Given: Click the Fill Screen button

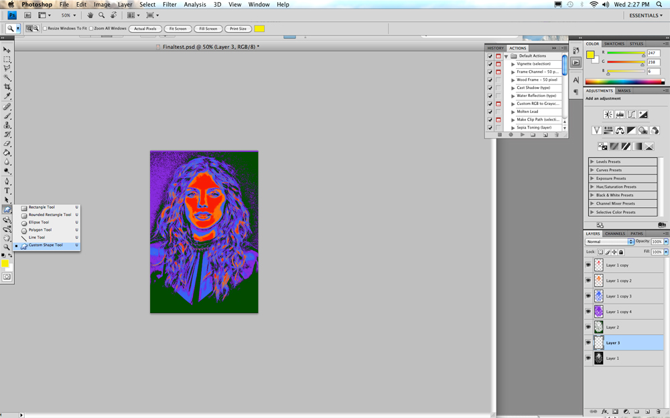Looking at the screenshot, I should point(208,29).
